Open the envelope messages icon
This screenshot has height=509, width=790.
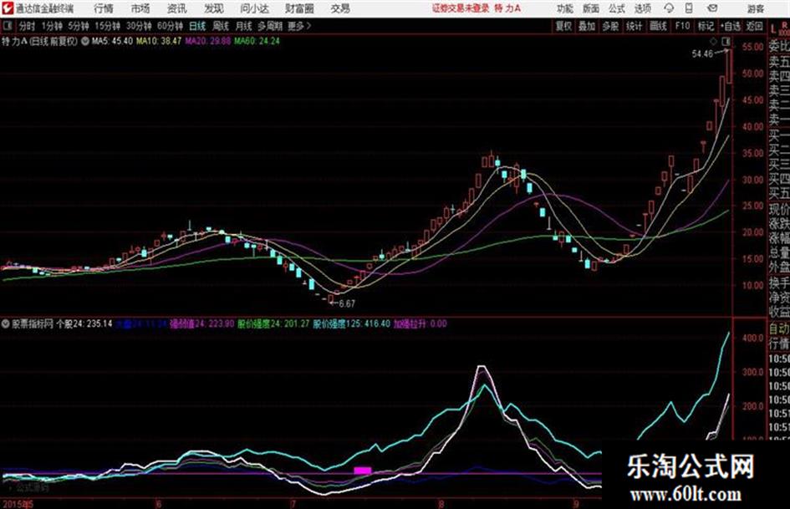[712, 8]
